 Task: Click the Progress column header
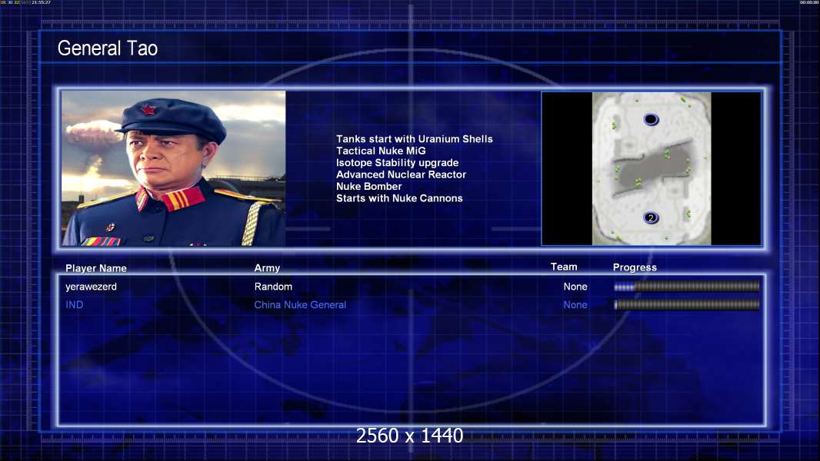coord(635,267)
